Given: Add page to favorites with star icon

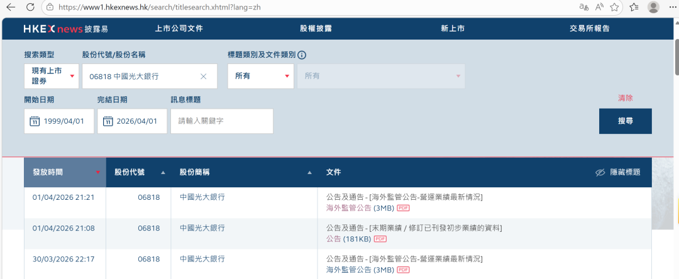Looking at the screenshot, I should coord(614,7).
